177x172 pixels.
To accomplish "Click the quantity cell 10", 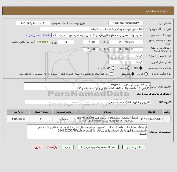I will pyautogui.click(x=41, y=119).
